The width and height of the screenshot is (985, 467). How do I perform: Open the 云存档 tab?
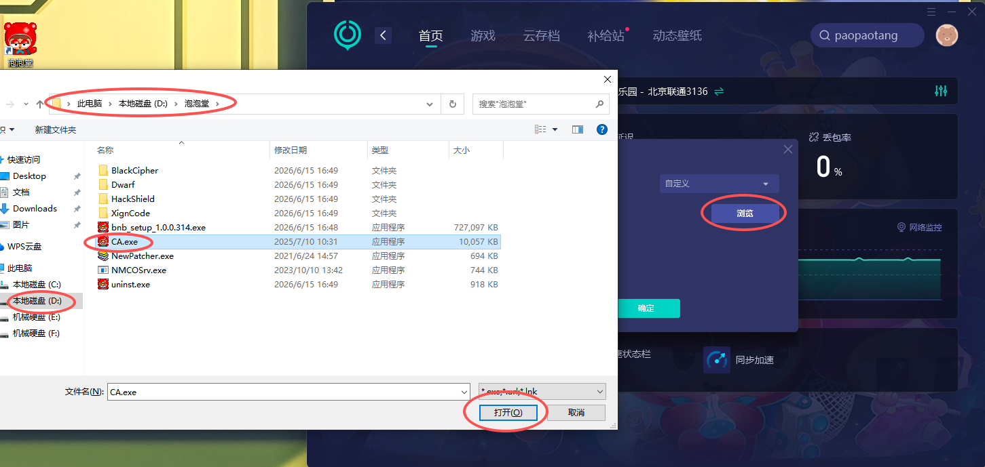click(x=542, y=36)
